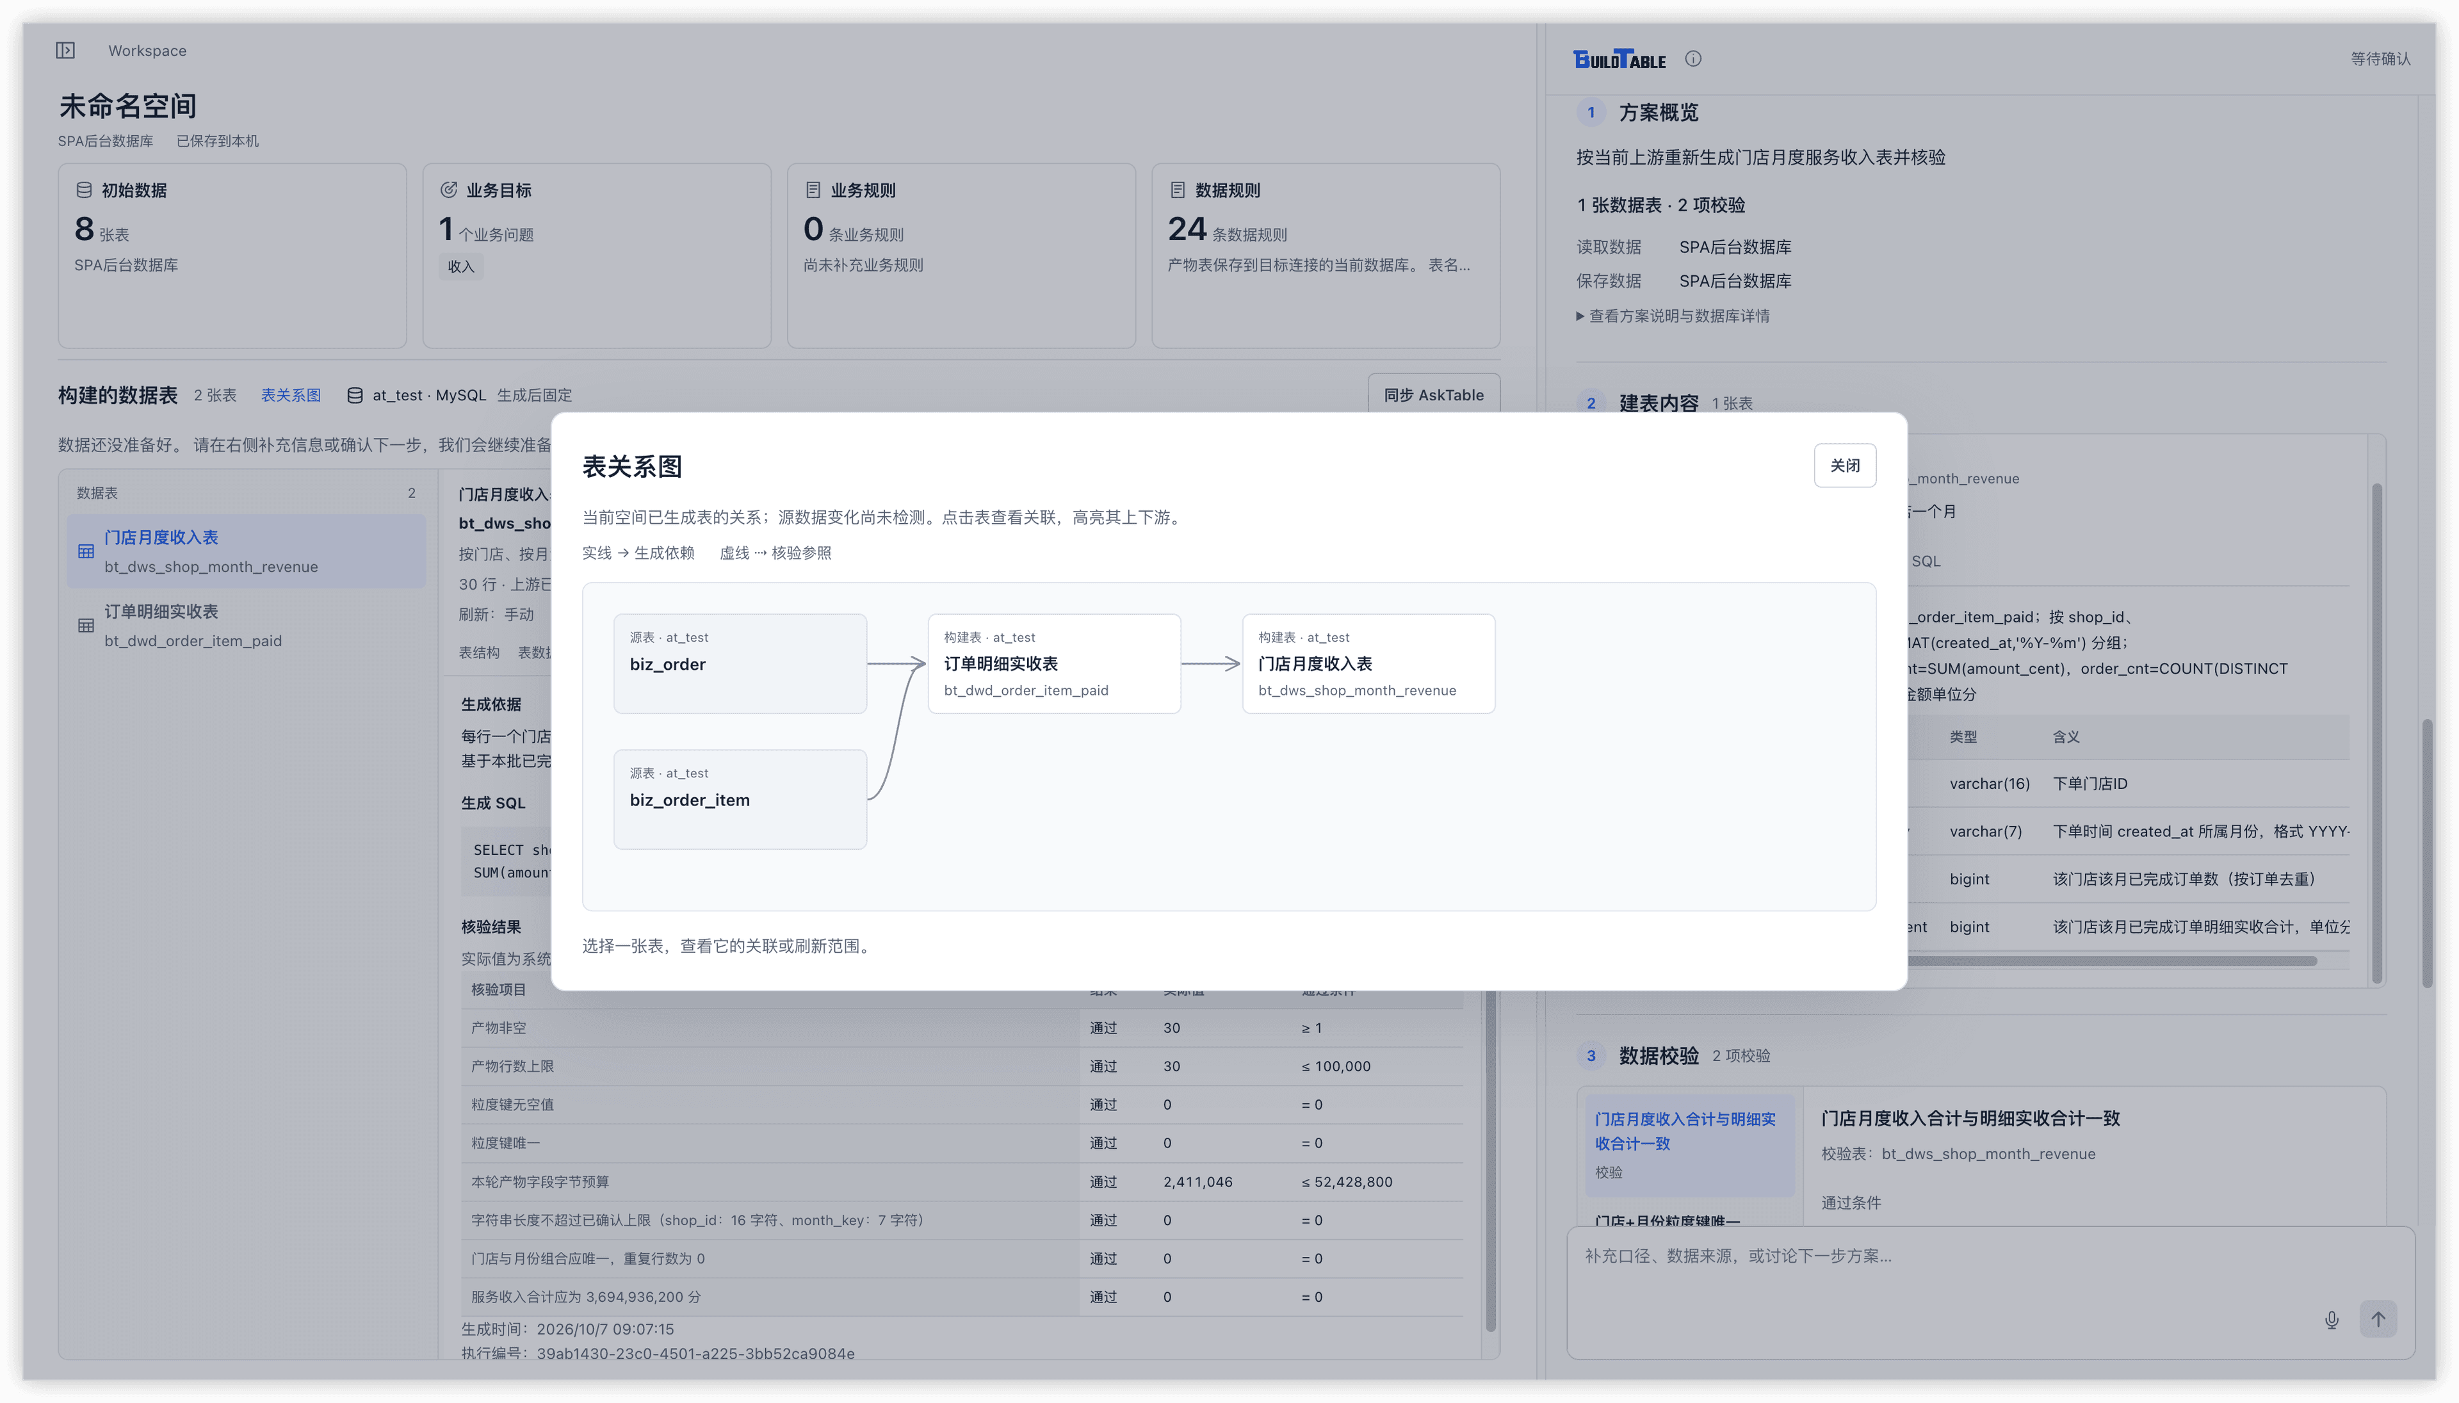The image size is (2459, 1403).
Task: Open the 数据规则 24 条 card
Action: (1326, 255)
